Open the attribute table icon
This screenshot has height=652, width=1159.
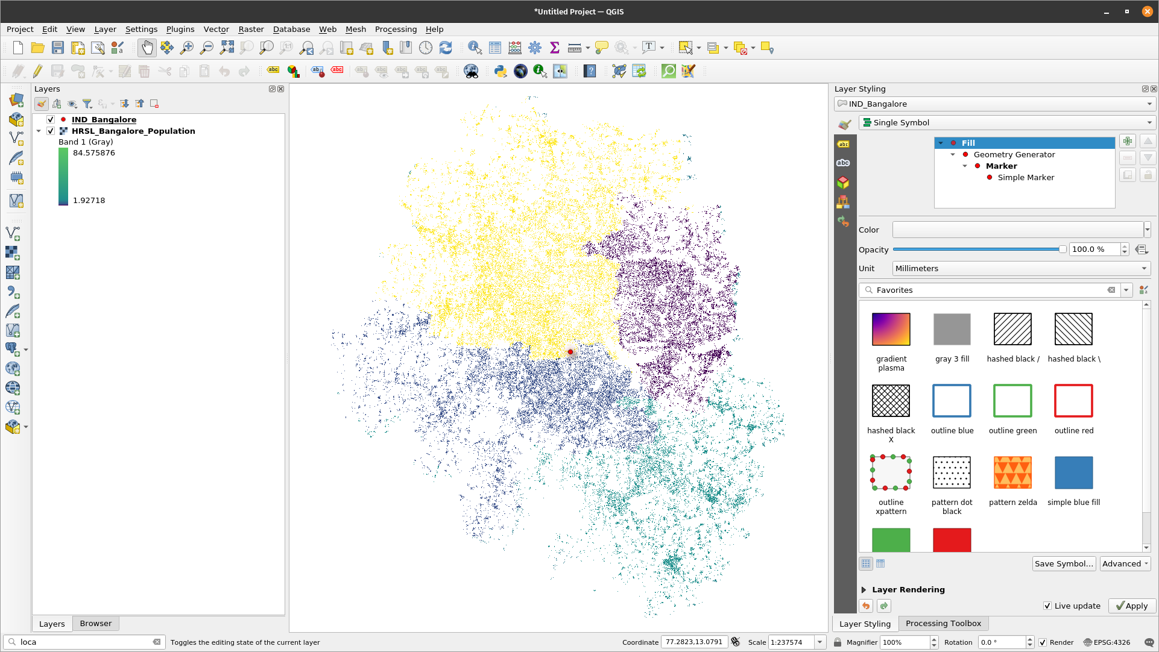pyautogui.click(x=495, y=48)
